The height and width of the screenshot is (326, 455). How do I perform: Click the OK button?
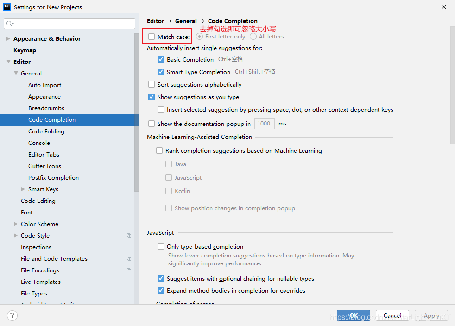[x=354, y=315]
